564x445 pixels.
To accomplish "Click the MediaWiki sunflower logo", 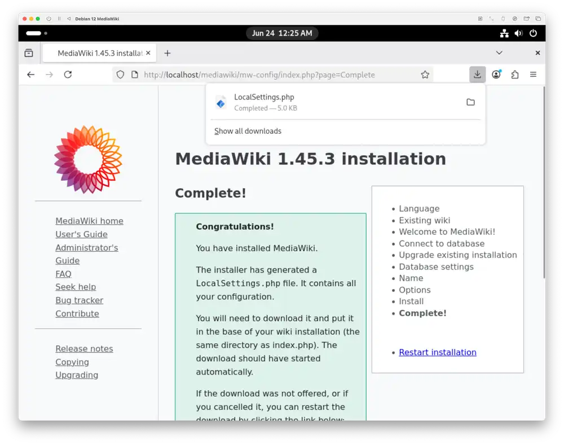I will 88,159.
